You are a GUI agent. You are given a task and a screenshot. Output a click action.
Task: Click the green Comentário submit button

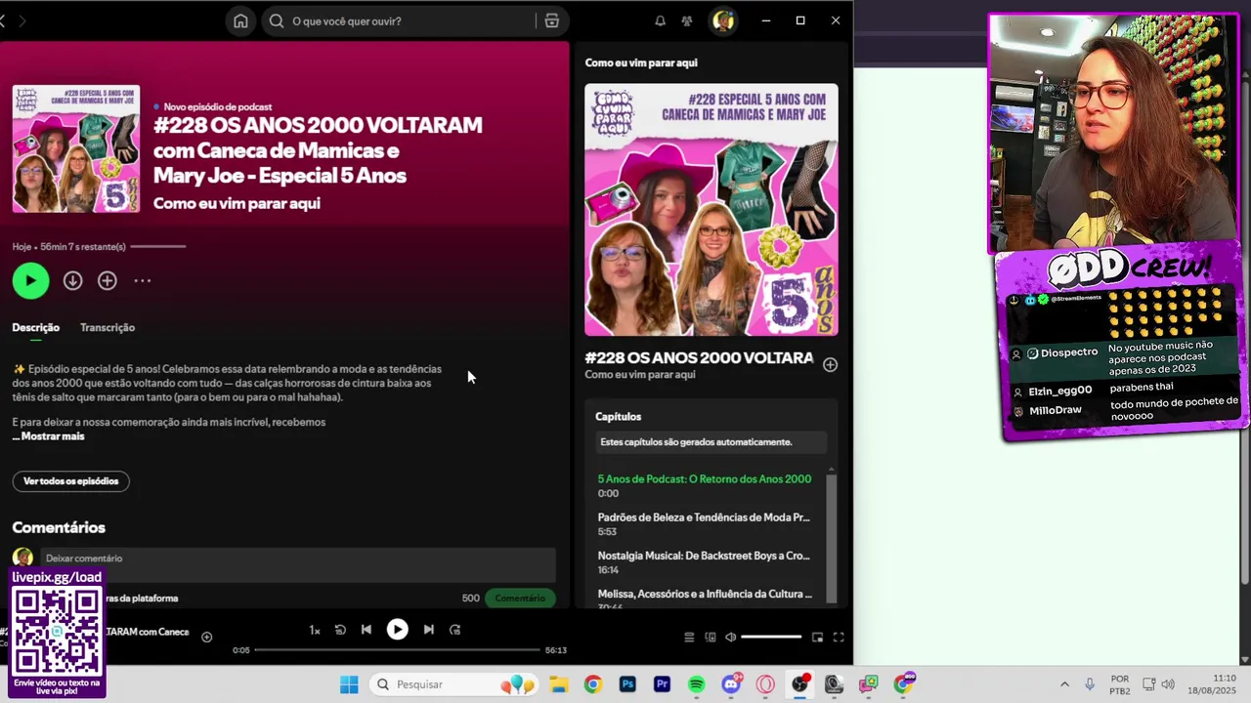[520, 598]
